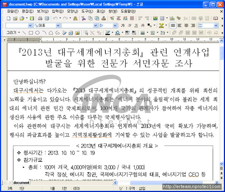Screen dimensions: 225x192
Task: Click the insert picture icon
Action: click(155, 18)
